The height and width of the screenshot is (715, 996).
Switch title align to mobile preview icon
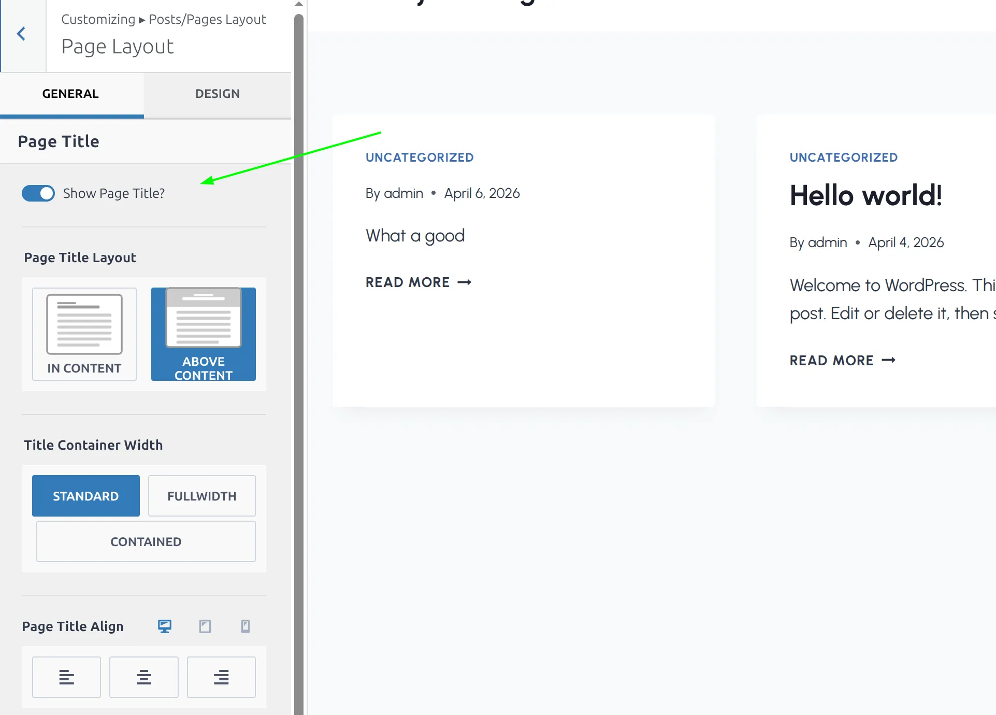tap(245, 626)
